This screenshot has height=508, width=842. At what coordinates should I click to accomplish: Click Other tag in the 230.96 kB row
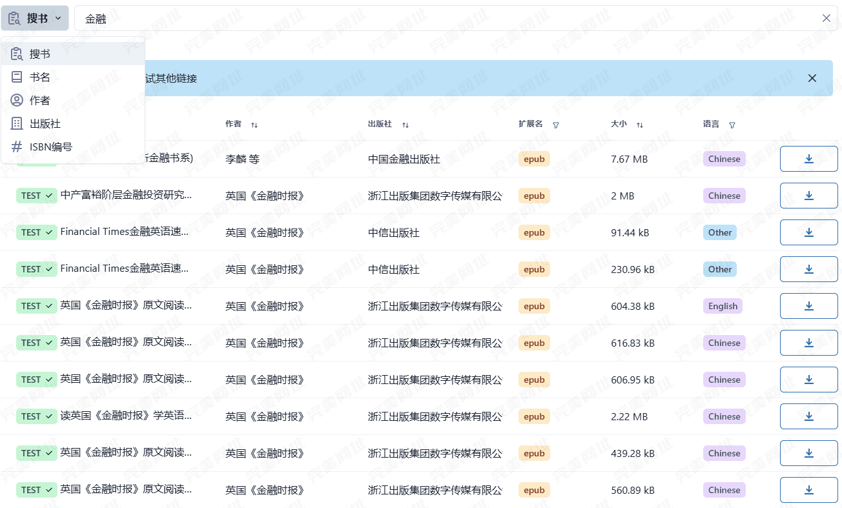pos(720,269)
